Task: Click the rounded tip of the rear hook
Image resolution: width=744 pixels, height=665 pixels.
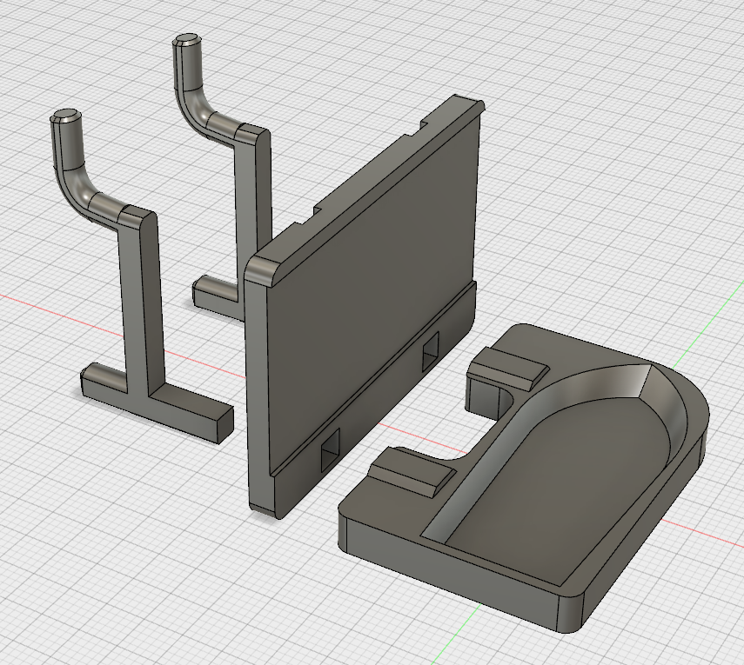Action: click(x=187, y=41)
